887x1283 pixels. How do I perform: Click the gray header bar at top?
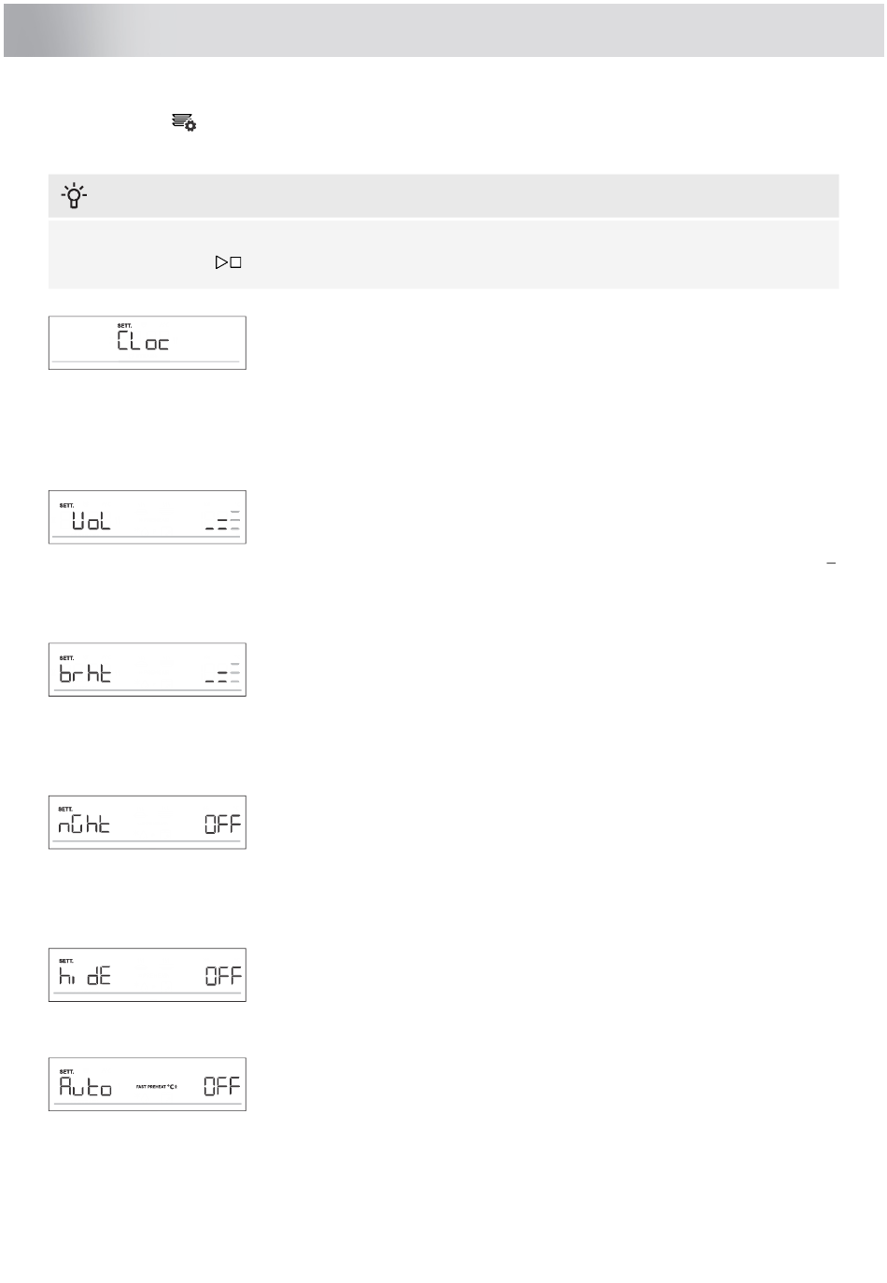443,30
